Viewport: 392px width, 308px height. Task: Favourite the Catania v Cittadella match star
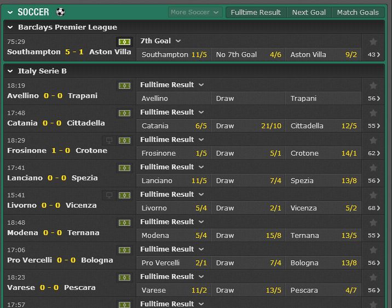pos(373,113)
